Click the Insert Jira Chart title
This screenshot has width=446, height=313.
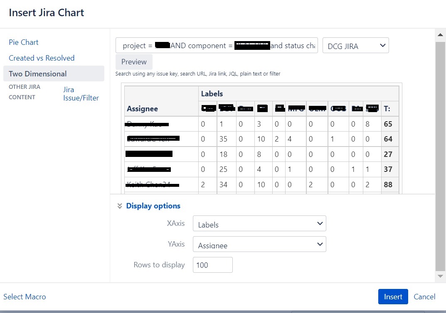pos(47,13)
